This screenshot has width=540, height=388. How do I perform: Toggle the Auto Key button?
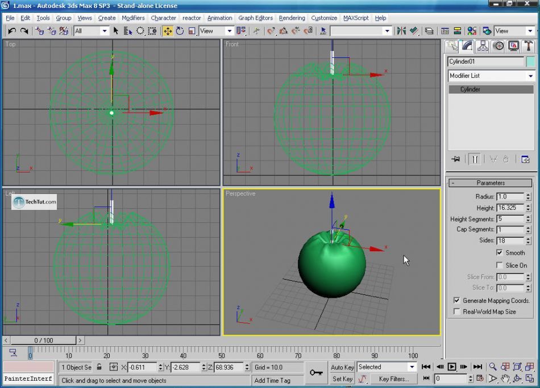[342, 367]
